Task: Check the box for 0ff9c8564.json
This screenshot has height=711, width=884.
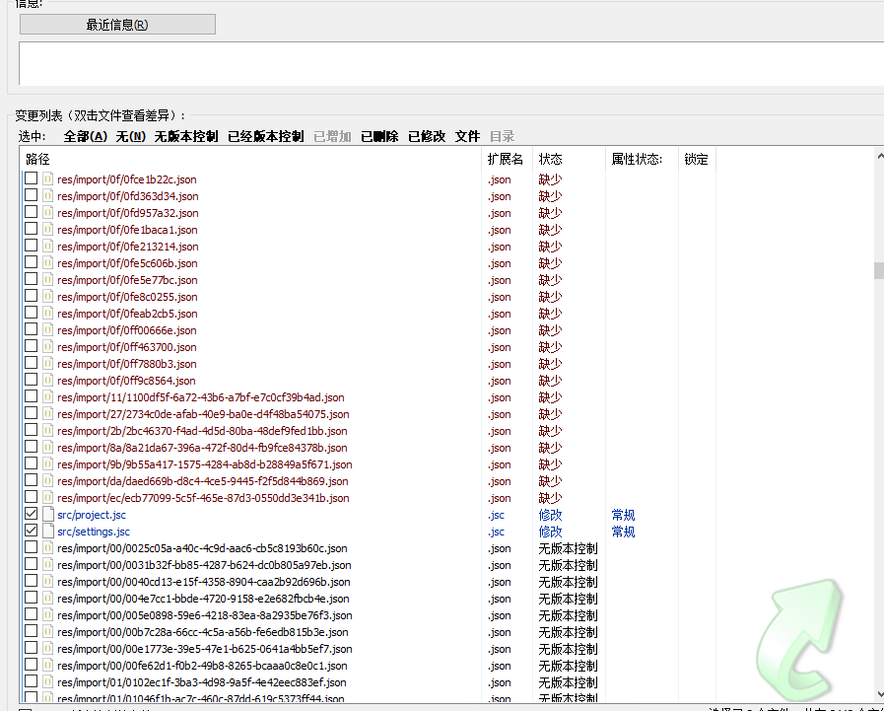Action: (x=31, y=380)
